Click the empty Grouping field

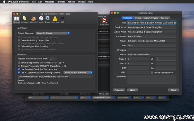click(152, 50)
